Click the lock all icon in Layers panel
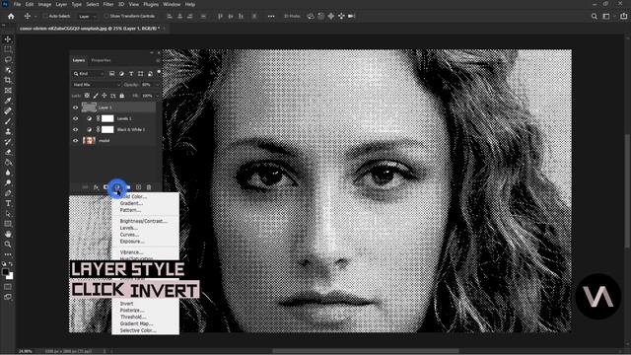Screen dimensions: 631x355 coord(122,96)
